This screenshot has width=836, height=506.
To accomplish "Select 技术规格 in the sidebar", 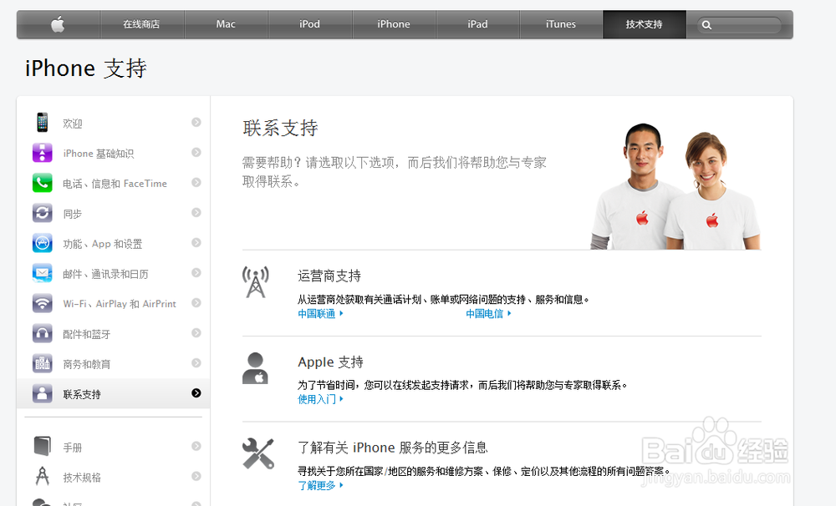I will click(x=82, y=478).
